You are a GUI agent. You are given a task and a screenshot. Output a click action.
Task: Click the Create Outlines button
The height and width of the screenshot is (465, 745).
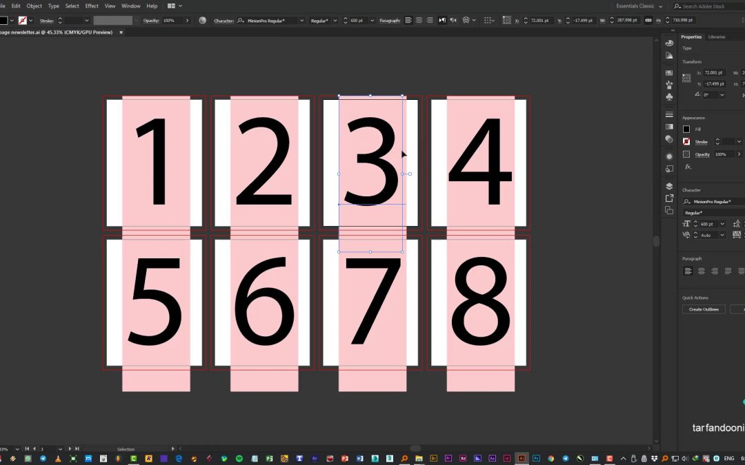click(704, 309)
